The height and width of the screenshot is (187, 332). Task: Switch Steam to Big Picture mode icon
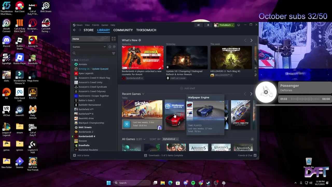[x=239, y=25]
